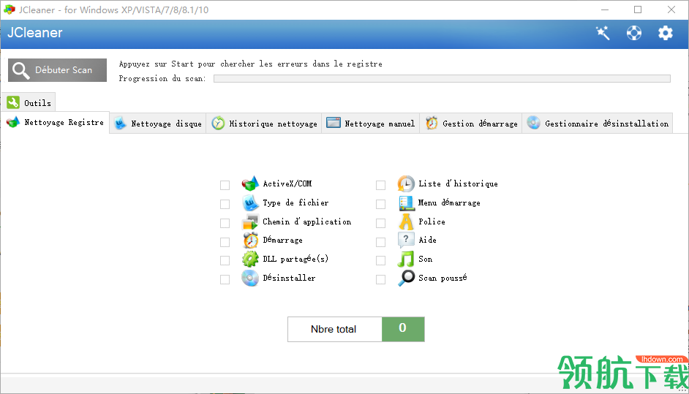Enable the DLL partagée(s) checkbox

[x=225, y=260]
